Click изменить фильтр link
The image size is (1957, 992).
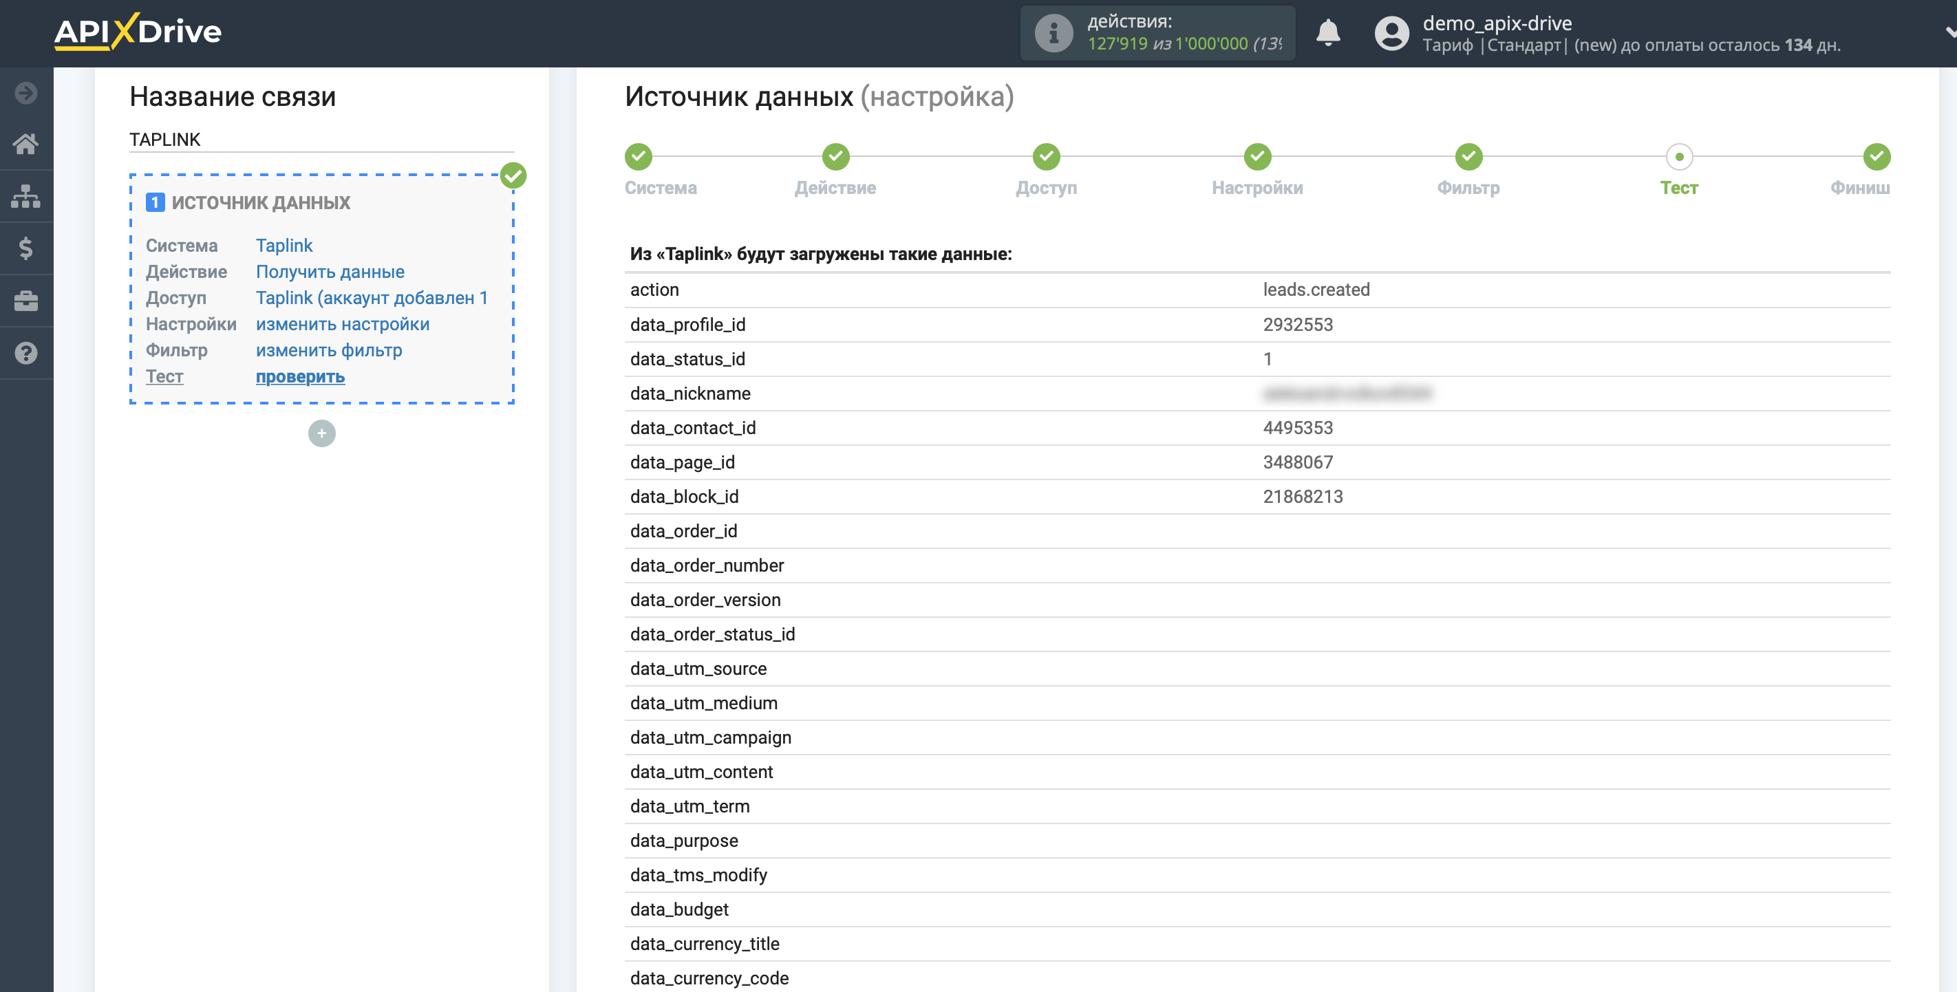coord(329,350)
